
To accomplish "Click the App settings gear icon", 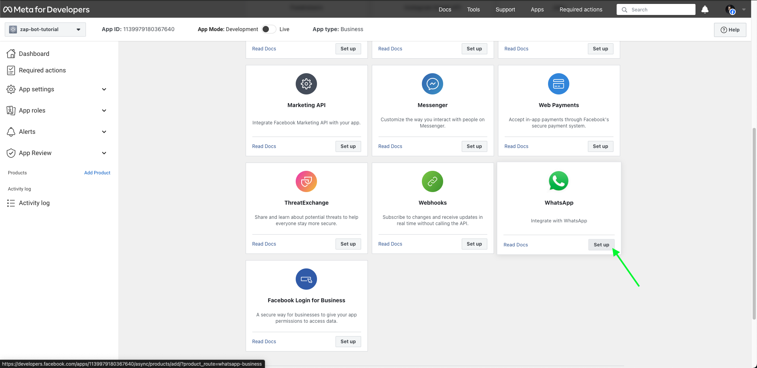I will [x=11, y=89].
